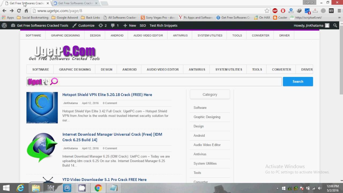Open the WR extension icon
This screenshot has width=343, height=193.
[331, 11]
